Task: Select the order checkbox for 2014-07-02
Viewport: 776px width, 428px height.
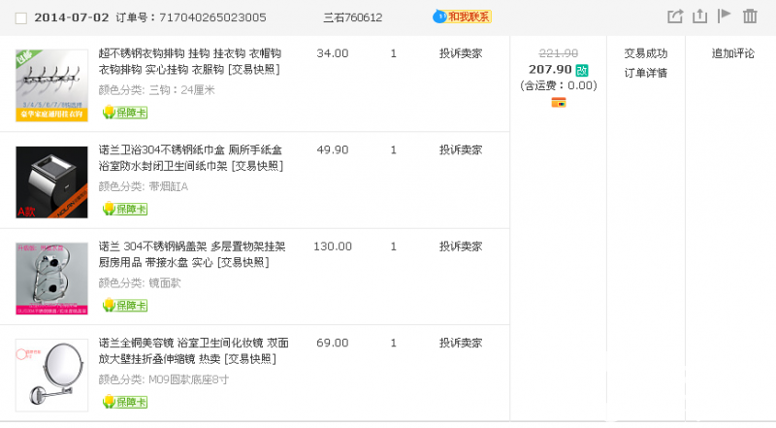Action: click(20, 18)
